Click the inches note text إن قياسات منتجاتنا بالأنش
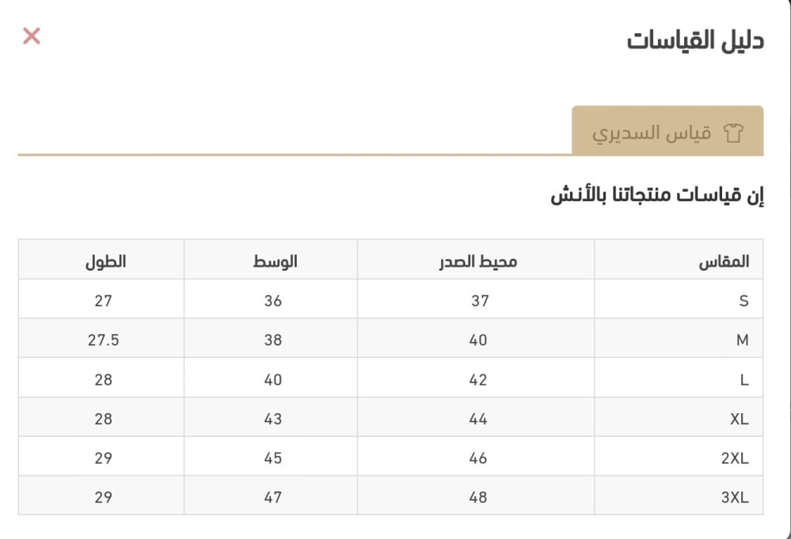 657,195
